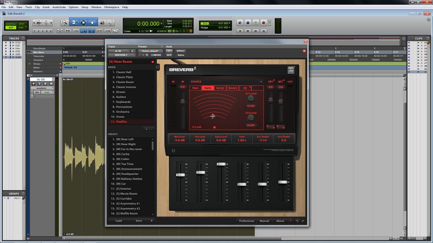Click the Save button in Breverb
The width and height of the screenshot is (433, 243).
139,221
